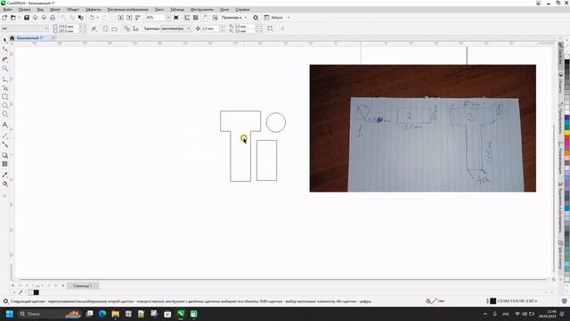
Task: Open the File menu
Action: coord(8,10)
